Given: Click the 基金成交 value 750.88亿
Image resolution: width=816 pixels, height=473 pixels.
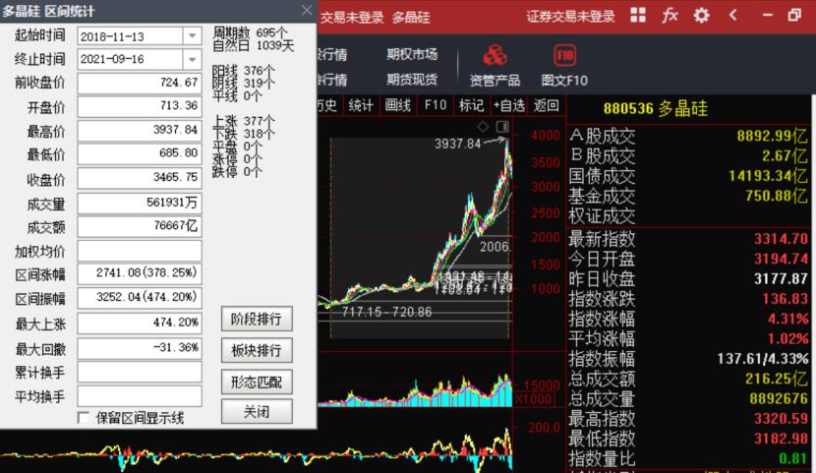Looking at the screenshot, I should point(776,196).
